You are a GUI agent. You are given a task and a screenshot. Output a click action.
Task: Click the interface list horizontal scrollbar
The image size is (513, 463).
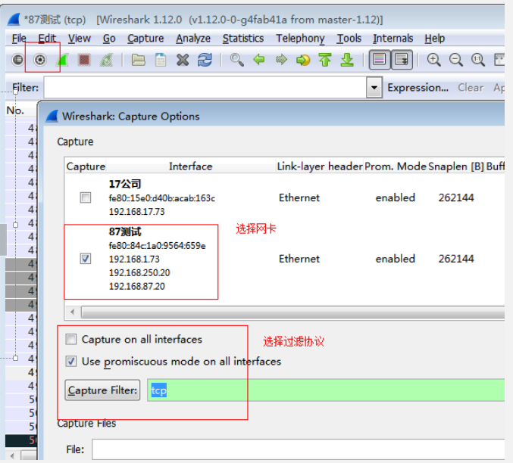(x=292, y=312)
